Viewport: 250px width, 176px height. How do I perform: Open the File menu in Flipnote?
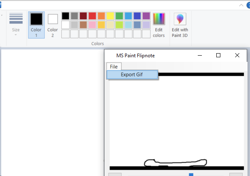tap(114, 66)
